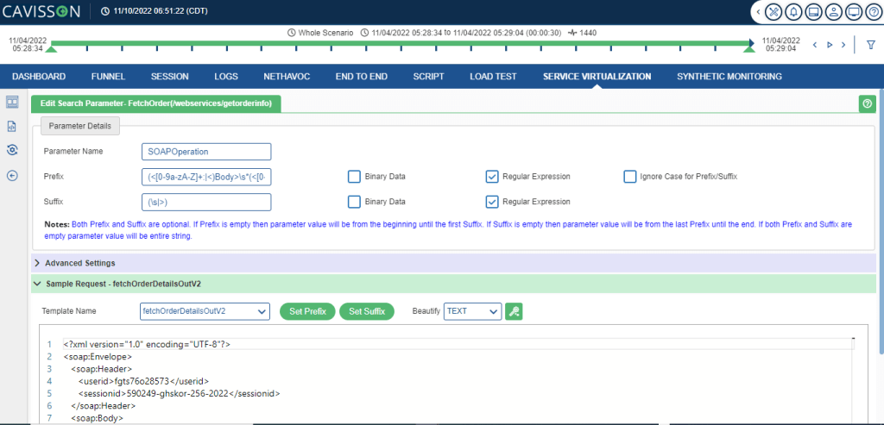Go back using sidebar circular arrow icon
This screenshot has height=425, width=884.
tap(12, 176)
